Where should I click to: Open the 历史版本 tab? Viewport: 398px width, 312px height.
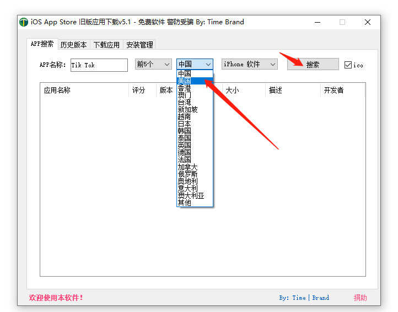pyautogui.click(x=74, y=45)
